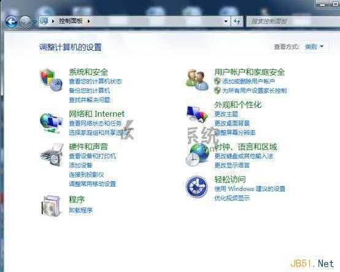This screenshot has width=340, height=272.
Task: Open the User Accounts people icon
Action: pyautogui.click(x=197, y=79)
